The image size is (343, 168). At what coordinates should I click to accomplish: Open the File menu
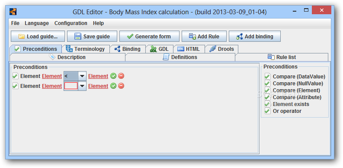point(15,23)
